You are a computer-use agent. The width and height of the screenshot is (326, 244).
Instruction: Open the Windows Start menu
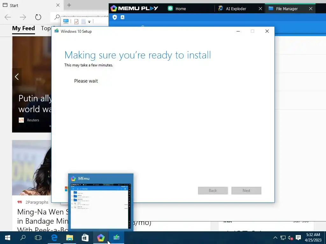pyautogui.click(x=8, y=238)
